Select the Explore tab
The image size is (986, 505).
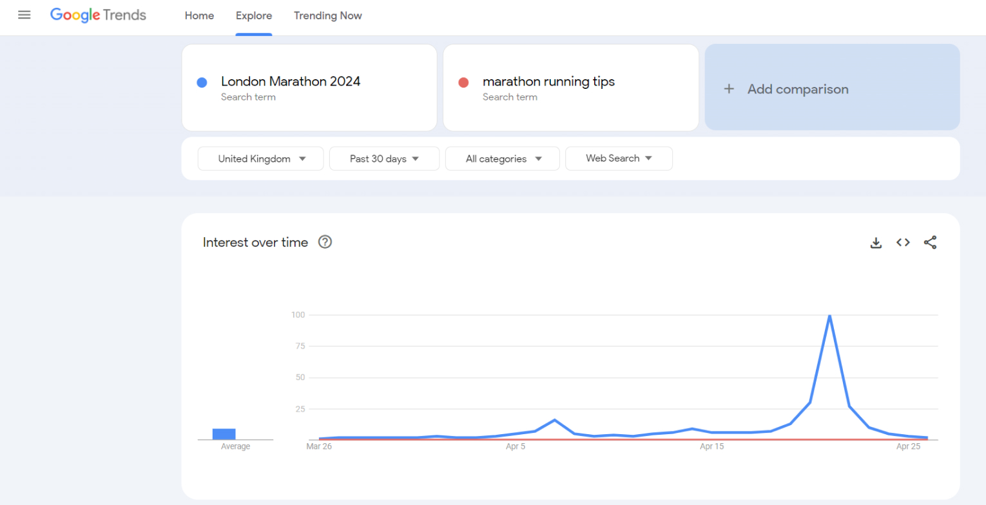254,15
